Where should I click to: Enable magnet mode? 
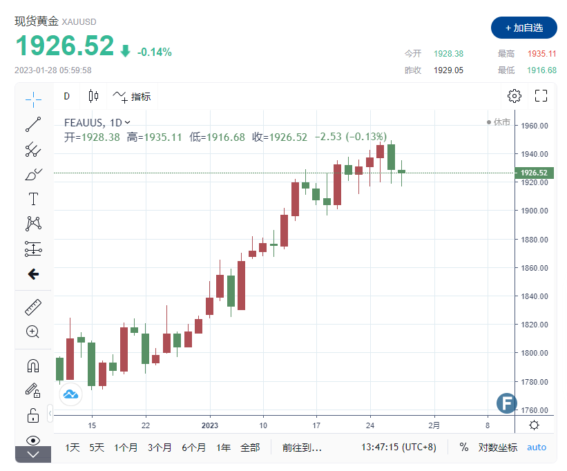32,365
